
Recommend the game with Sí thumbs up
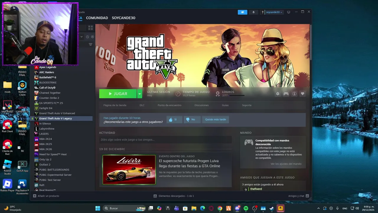(174, 120)
